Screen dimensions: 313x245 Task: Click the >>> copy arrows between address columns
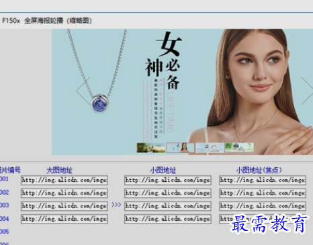116,205
